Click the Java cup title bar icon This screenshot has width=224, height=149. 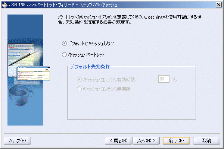point(5,5)
